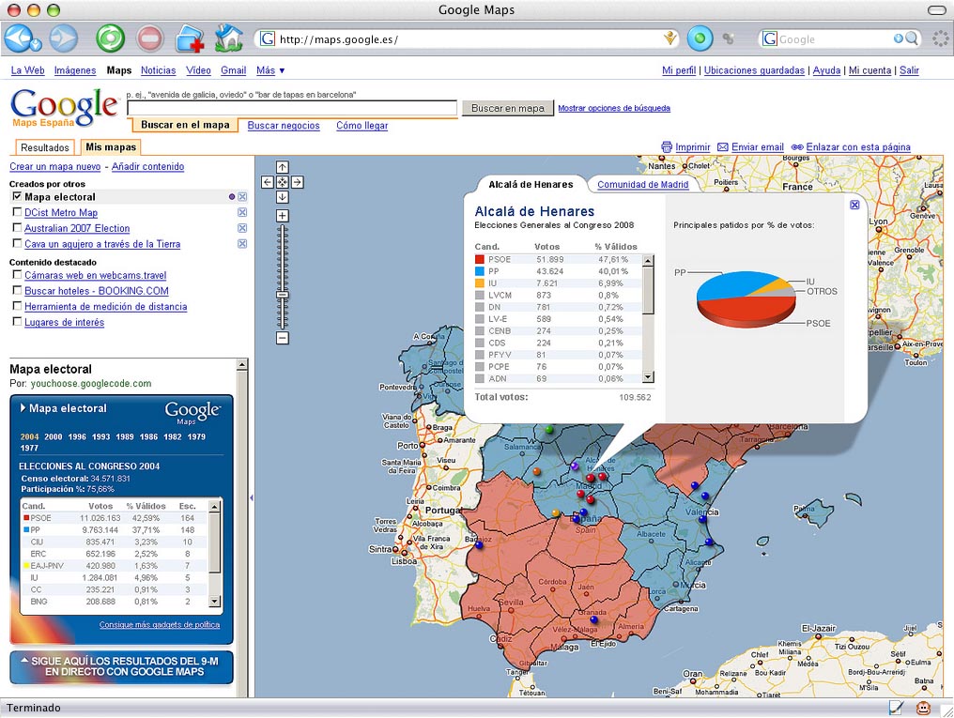Open the Cómo llegar tab
This screenshot has width=954, height=718.
click(362, 126)
